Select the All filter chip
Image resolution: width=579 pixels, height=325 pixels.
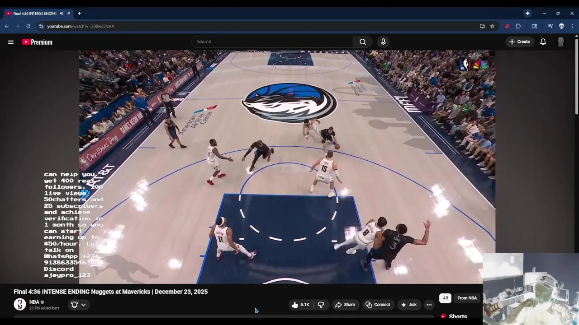[x=445, y=298]
